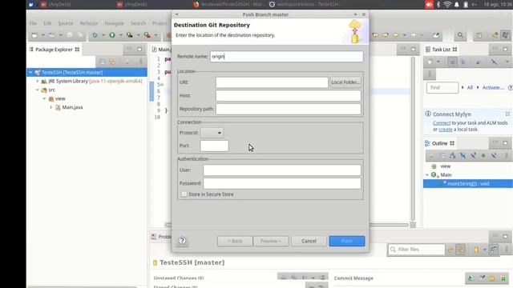Click the green Run icon in toolbar
Viewport: 513px width, 288px height.
click(x=112, y=35)
